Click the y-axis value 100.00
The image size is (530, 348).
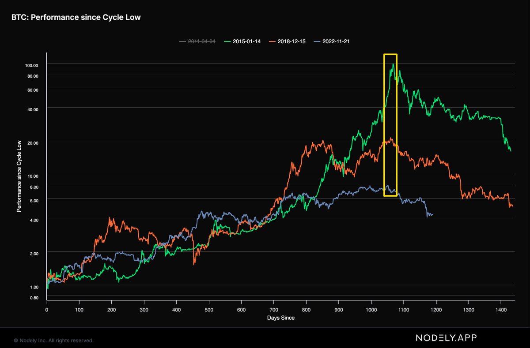[x=32, y=65]
